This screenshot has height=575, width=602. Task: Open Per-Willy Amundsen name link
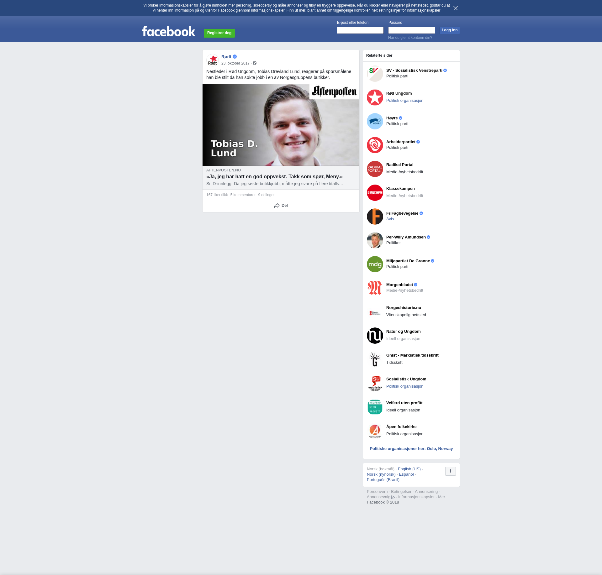(x=406, y=237)
